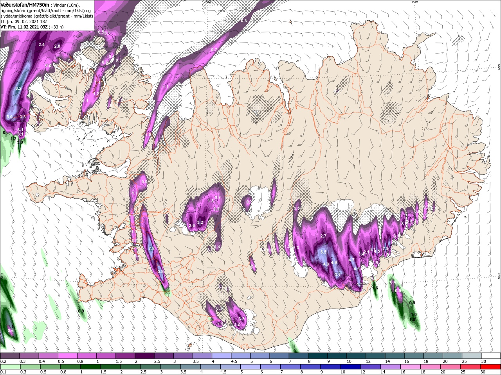The width and height of the screenshot is (501, 375).
Task: Click the red final swatch of lower scale
Action: 491,367
